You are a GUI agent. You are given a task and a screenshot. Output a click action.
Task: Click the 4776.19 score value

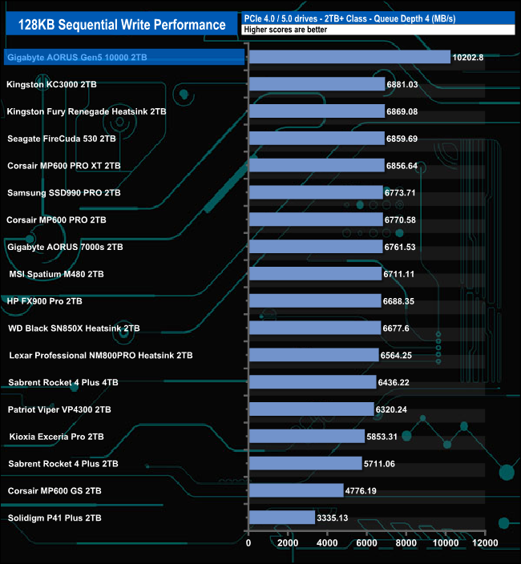[361, 491]
